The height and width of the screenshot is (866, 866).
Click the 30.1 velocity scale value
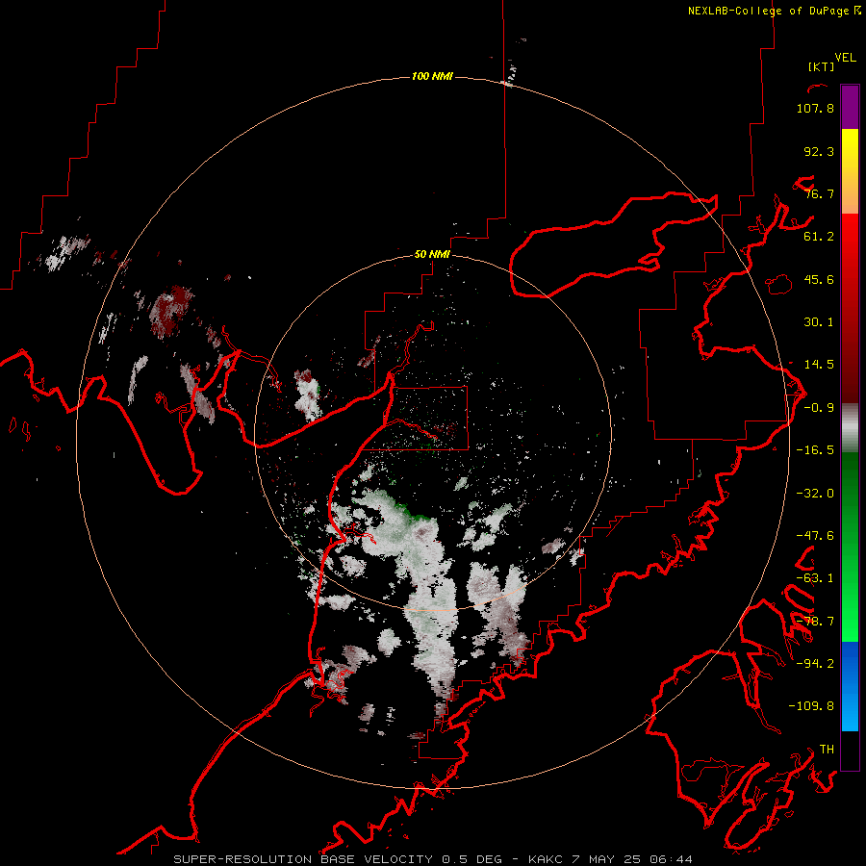pyautogui.click(x=819, y=322)
